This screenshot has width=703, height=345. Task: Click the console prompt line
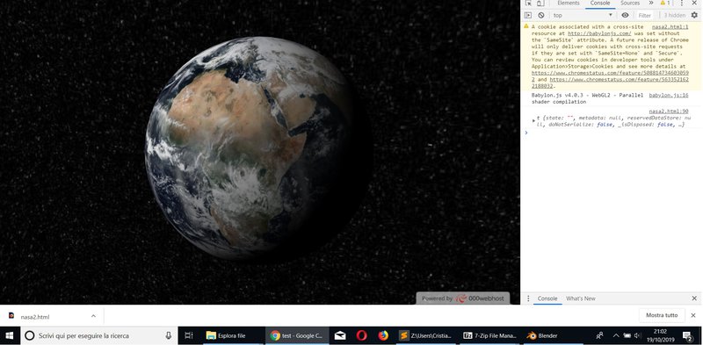612,133
